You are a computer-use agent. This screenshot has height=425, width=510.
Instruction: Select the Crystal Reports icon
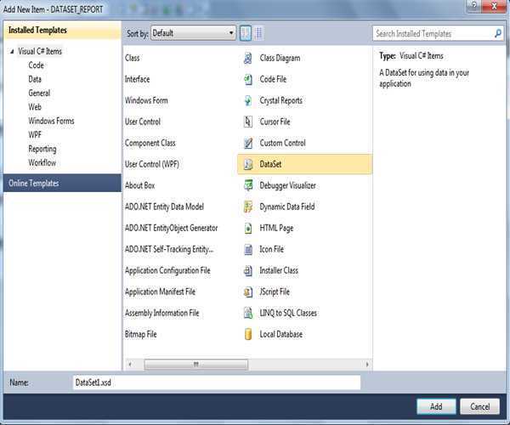pyautogui.click(x=248, y=101)
